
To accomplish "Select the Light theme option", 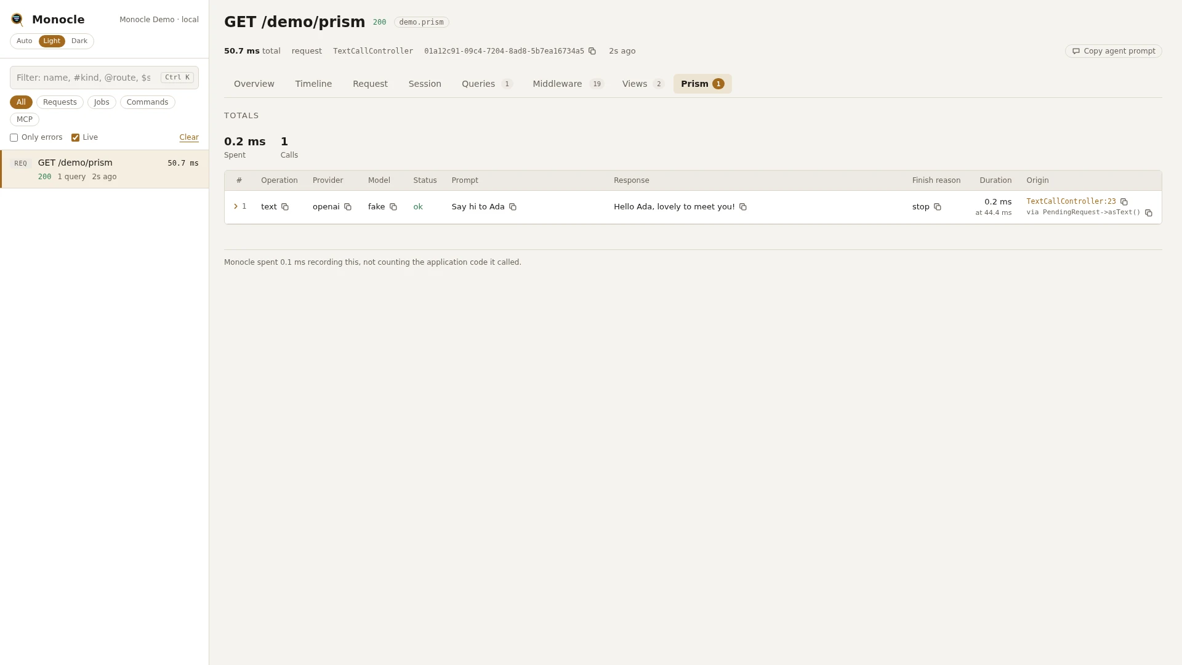I will coord(52,41).
